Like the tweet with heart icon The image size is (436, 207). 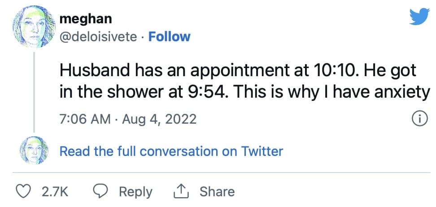pos(23,192)
